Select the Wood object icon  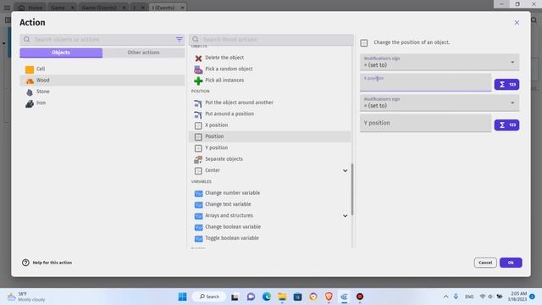pyautogui.click(x=30, y=80)
